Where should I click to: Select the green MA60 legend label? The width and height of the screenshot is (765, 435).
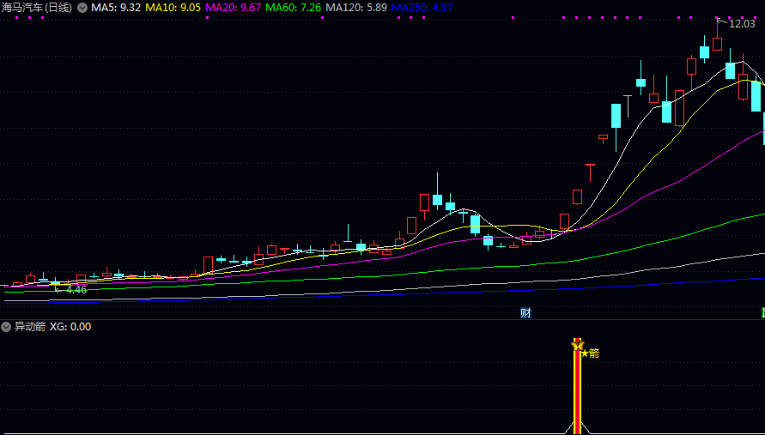point(294,8)
